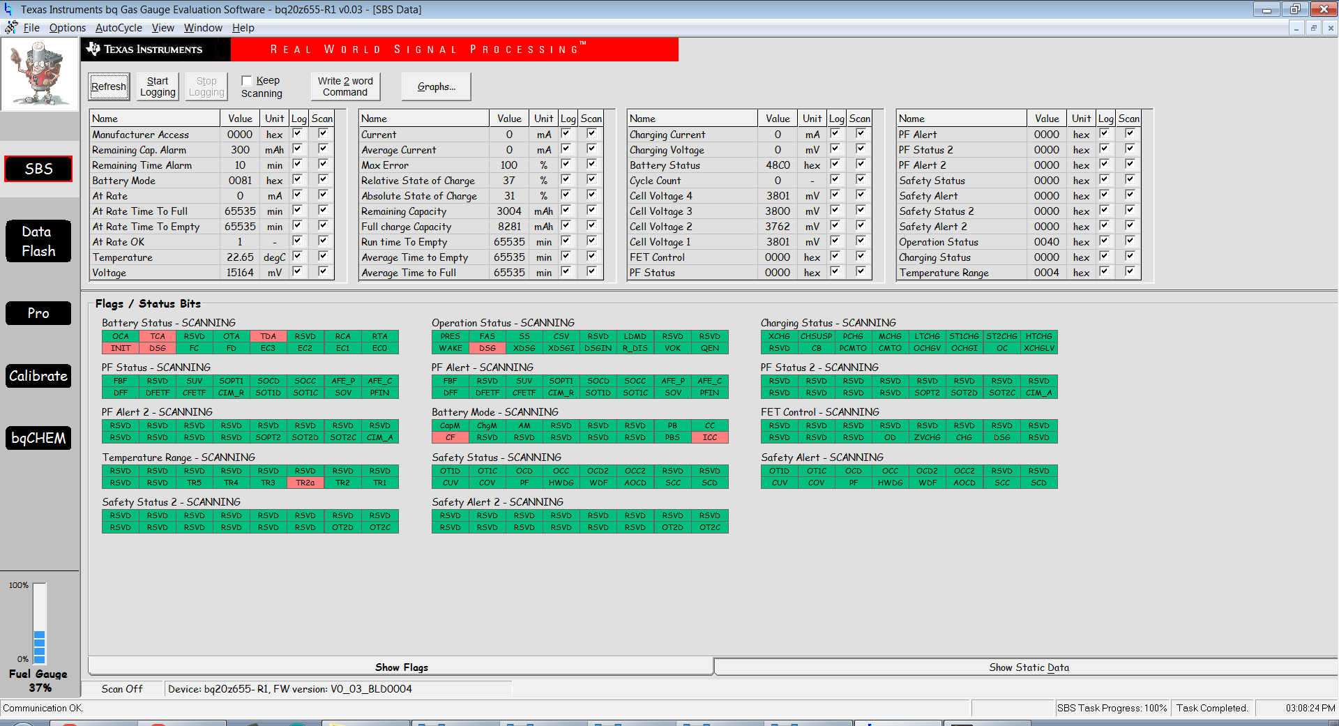Toggle Scan checkbox for Relative State of Charge
Screen dimensions: 1339x726
(x=591, y=179)
